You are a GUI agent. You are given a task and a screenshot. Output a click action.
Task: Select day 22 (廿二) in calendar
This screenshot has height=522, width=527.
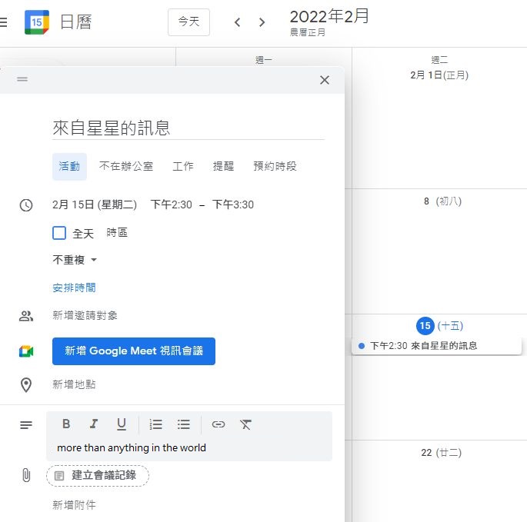click(x=442, y=453)
